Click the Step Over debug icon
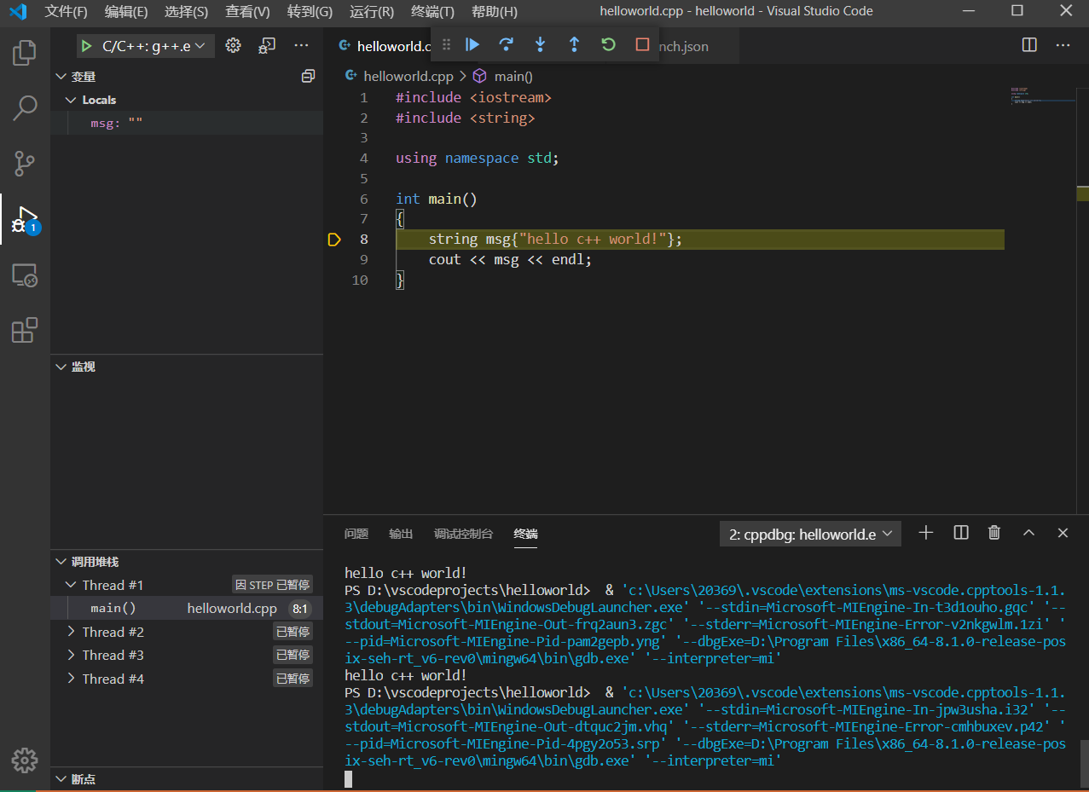The height and width of the screenshot is (792, 1089). (507, 44)
